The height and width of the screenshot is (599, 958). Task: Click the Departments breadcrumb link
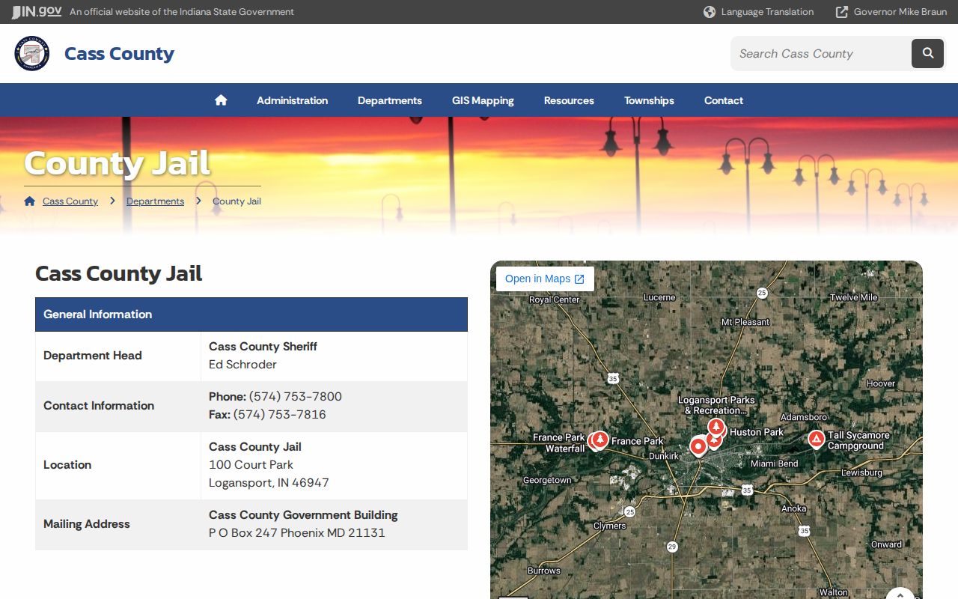click(x=155, y=201)
